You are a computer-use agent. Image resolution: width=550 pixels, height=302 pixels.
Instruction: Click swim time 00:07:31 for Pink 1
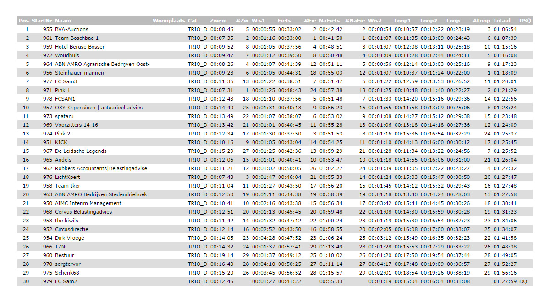point(222,90)
